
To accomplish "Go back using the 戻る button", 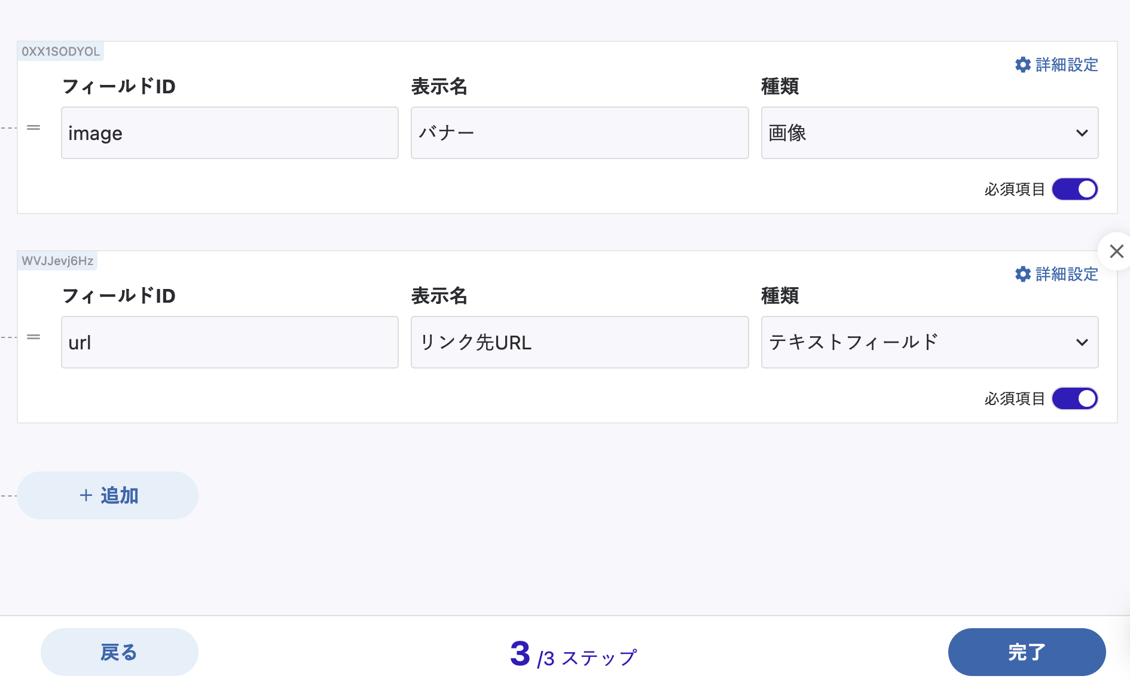I will coord(119,652).
